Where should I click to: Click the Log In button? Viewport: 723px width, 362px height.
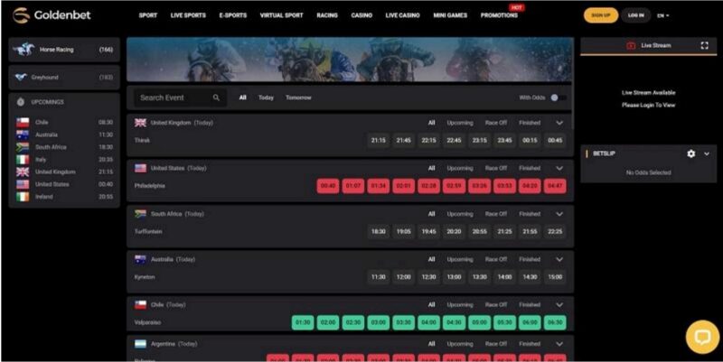pyautogui.click(x=636, y=15)
